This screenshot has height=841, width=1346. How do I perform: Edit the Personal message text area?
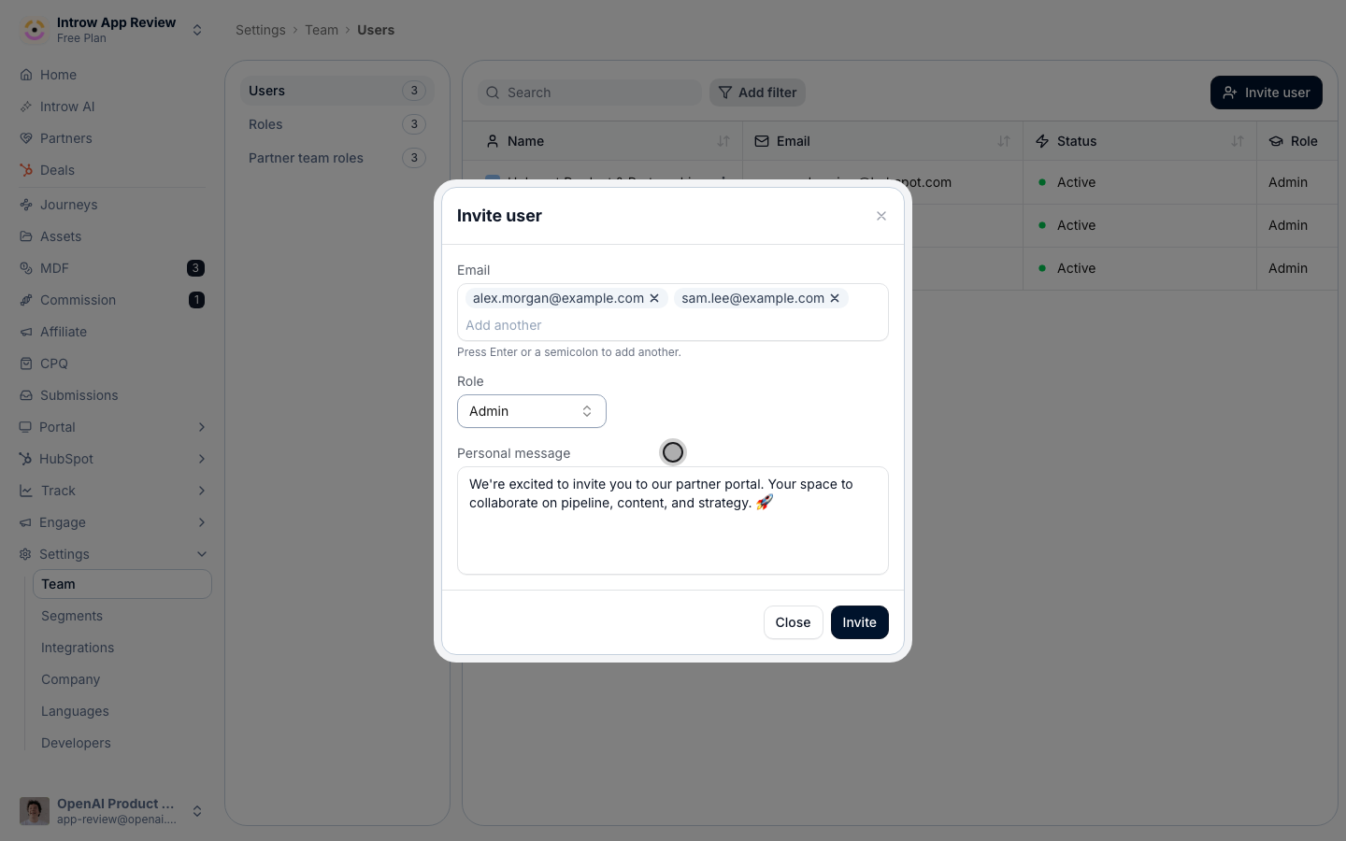pos(673,520)
